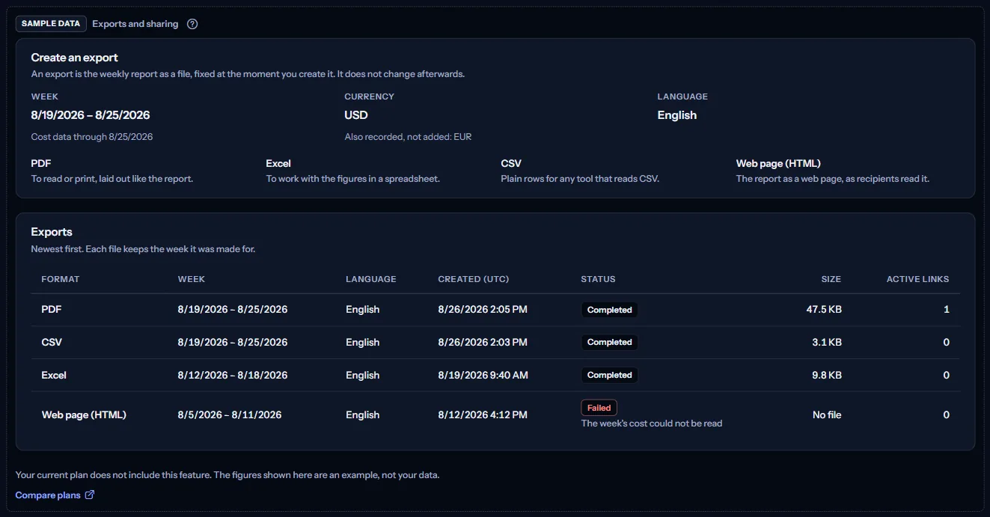
Task: Click the 8/12/2026 4:12 PM created time
Action: coord(483,414)
